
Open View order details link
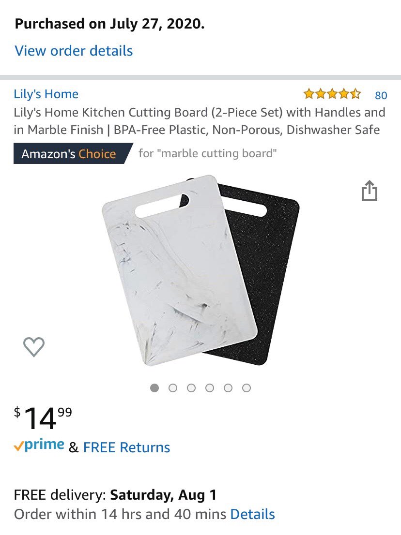(74, 51)
